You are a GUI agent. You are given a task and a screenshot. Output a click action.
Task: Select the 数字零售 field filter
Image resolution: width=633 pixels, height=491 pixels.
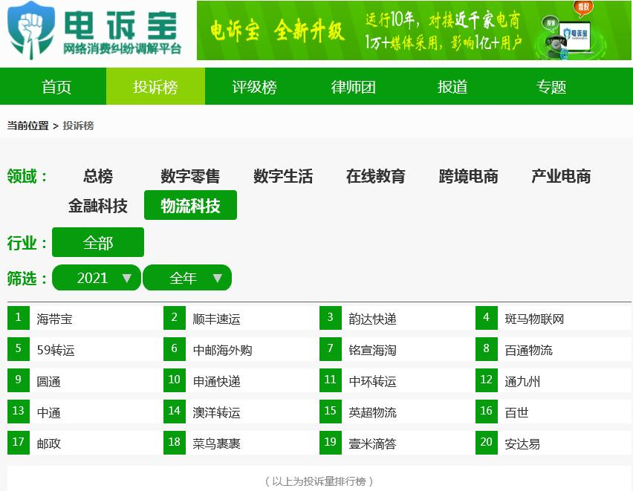[190, 176]
